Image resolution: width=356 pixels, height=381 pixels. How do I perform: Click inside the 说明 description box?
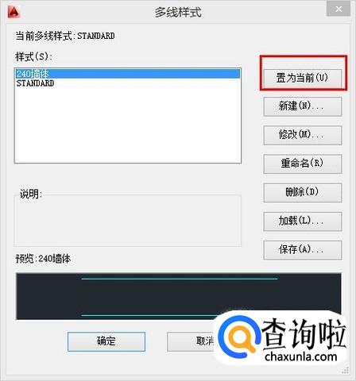[127, 221]
